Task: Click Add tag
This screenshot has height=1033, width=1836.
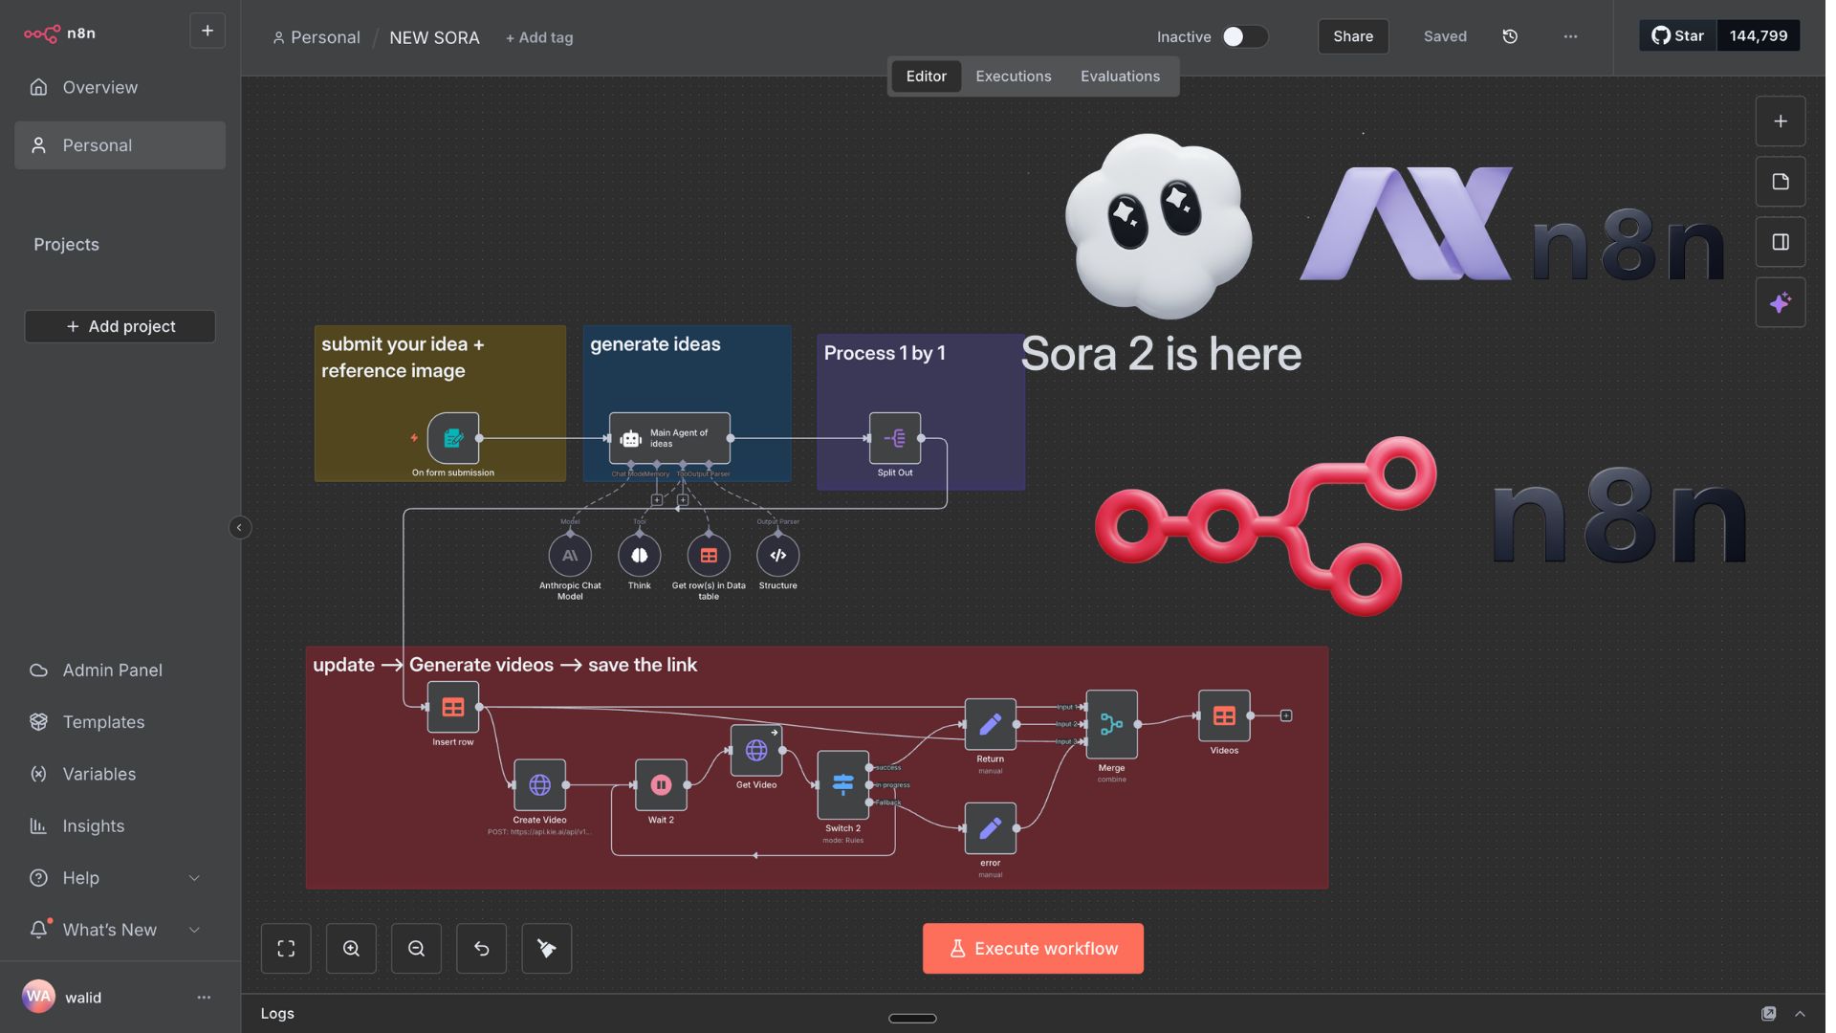Action: pos(539,37)
